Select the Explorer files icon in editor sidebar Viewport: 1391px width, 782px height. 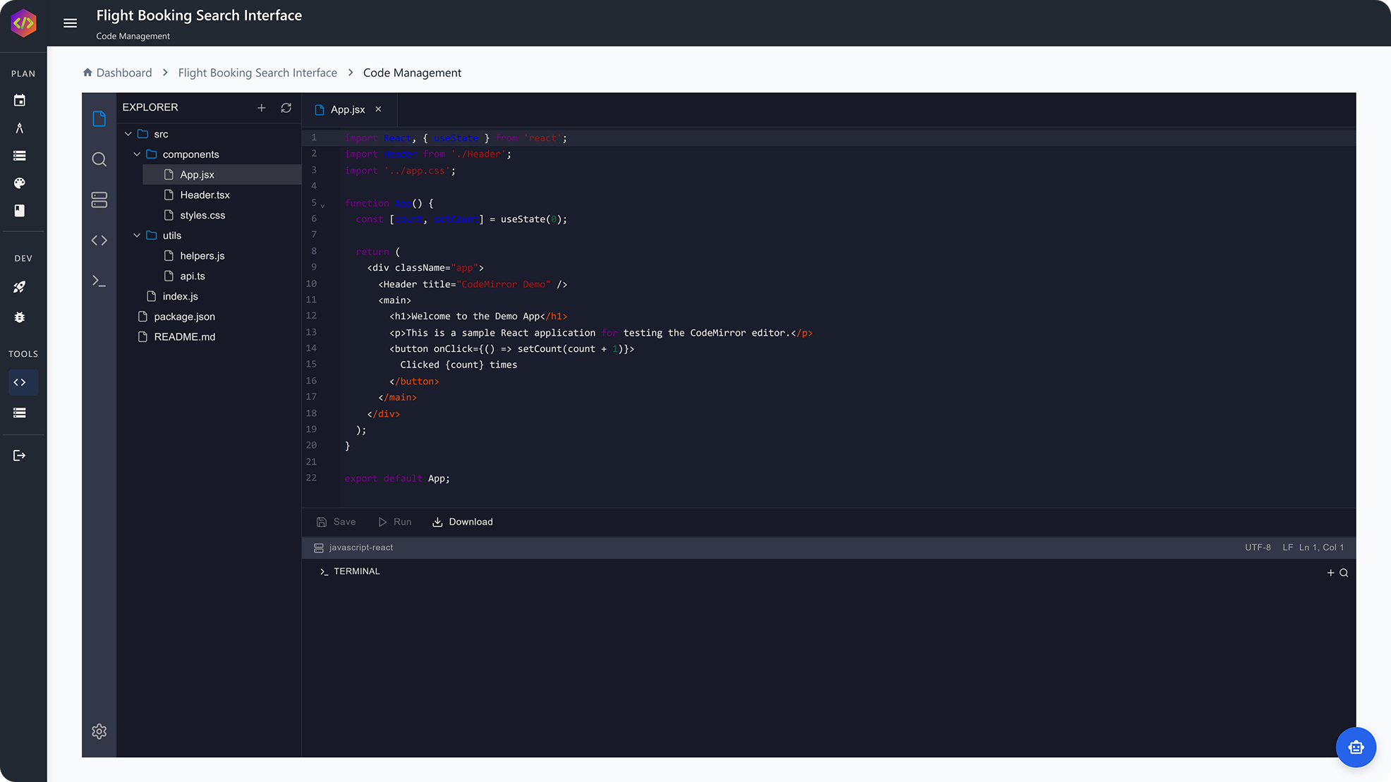pos(99,118)
